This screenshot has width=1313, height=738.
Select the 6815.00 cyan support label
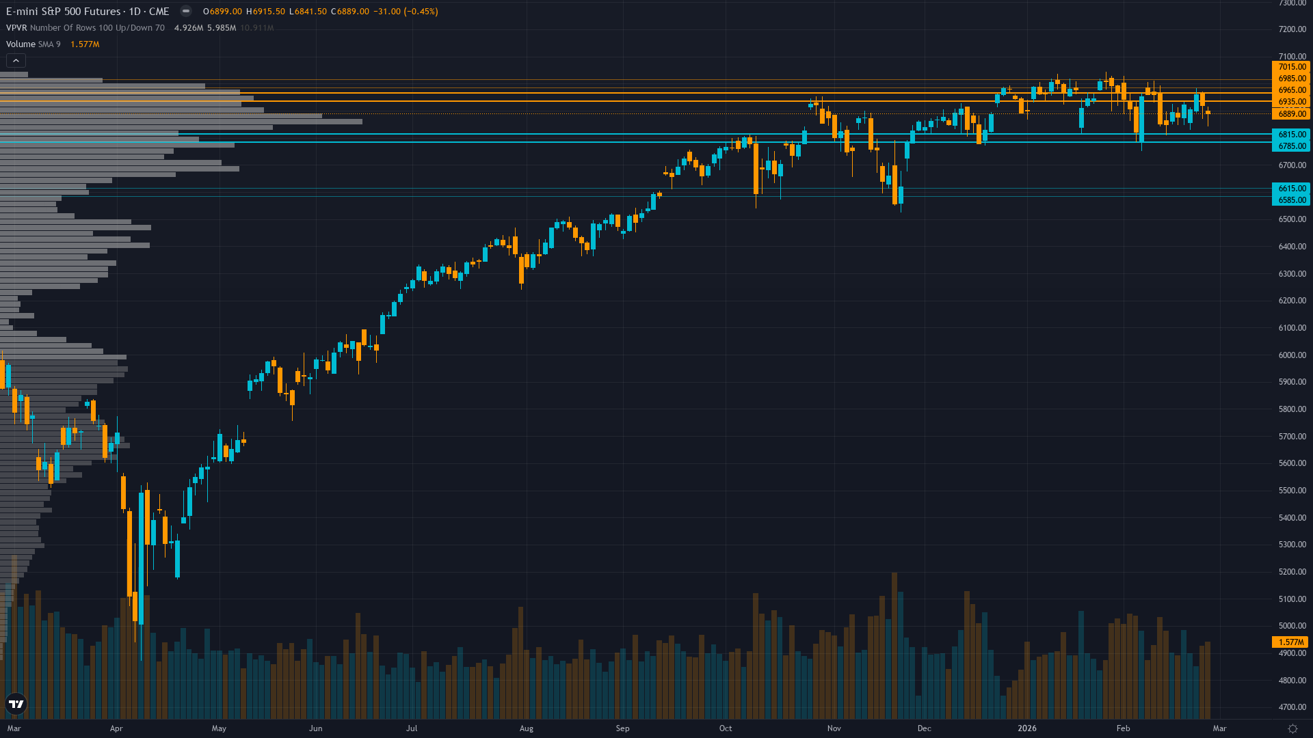(1291, 134)
